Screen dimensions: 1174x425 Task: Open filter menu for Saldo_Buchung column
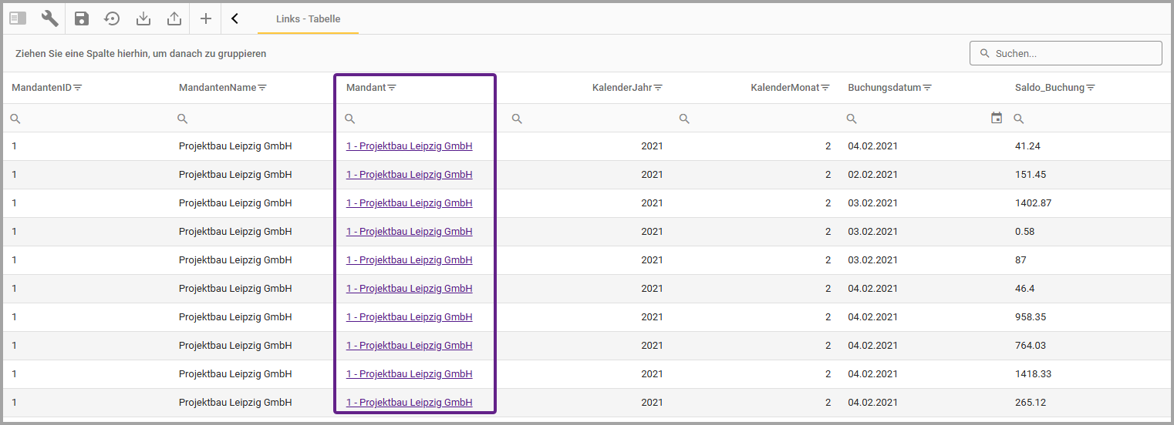[1091, 88]
